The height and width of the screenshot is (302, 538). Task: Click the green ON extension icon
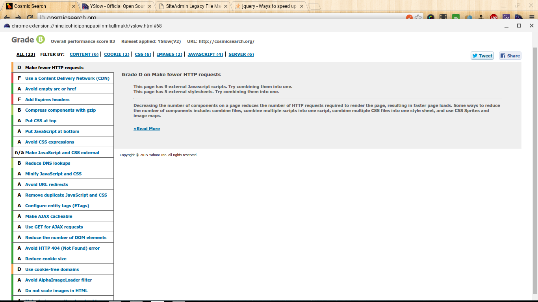pyautogui.click(x=456, y=17)
